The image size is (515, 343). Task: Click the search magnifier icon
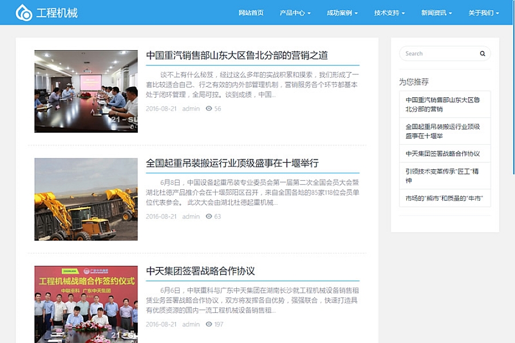(x=482, y=54)
